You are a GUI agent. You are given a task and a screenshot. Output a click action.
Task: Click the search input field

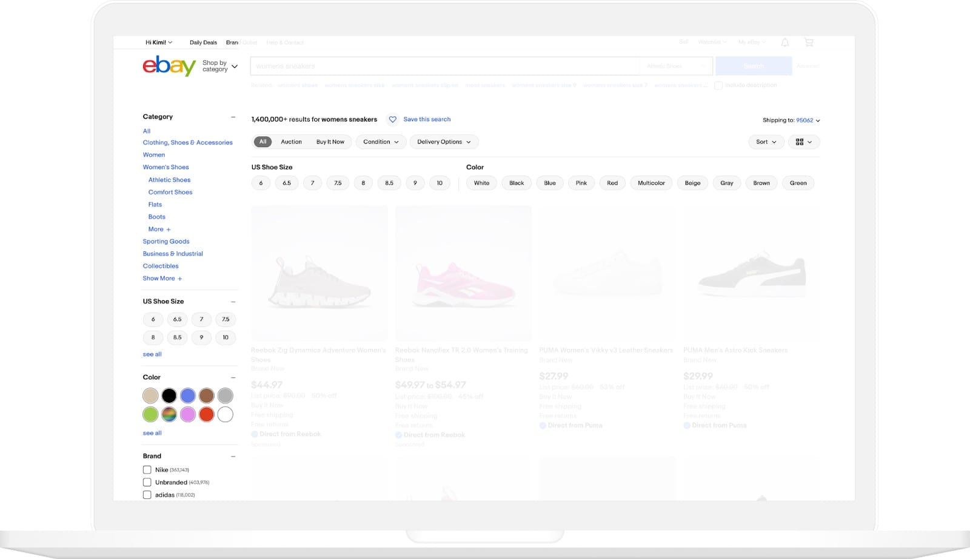pyautogui.click(x=444, y=66)
